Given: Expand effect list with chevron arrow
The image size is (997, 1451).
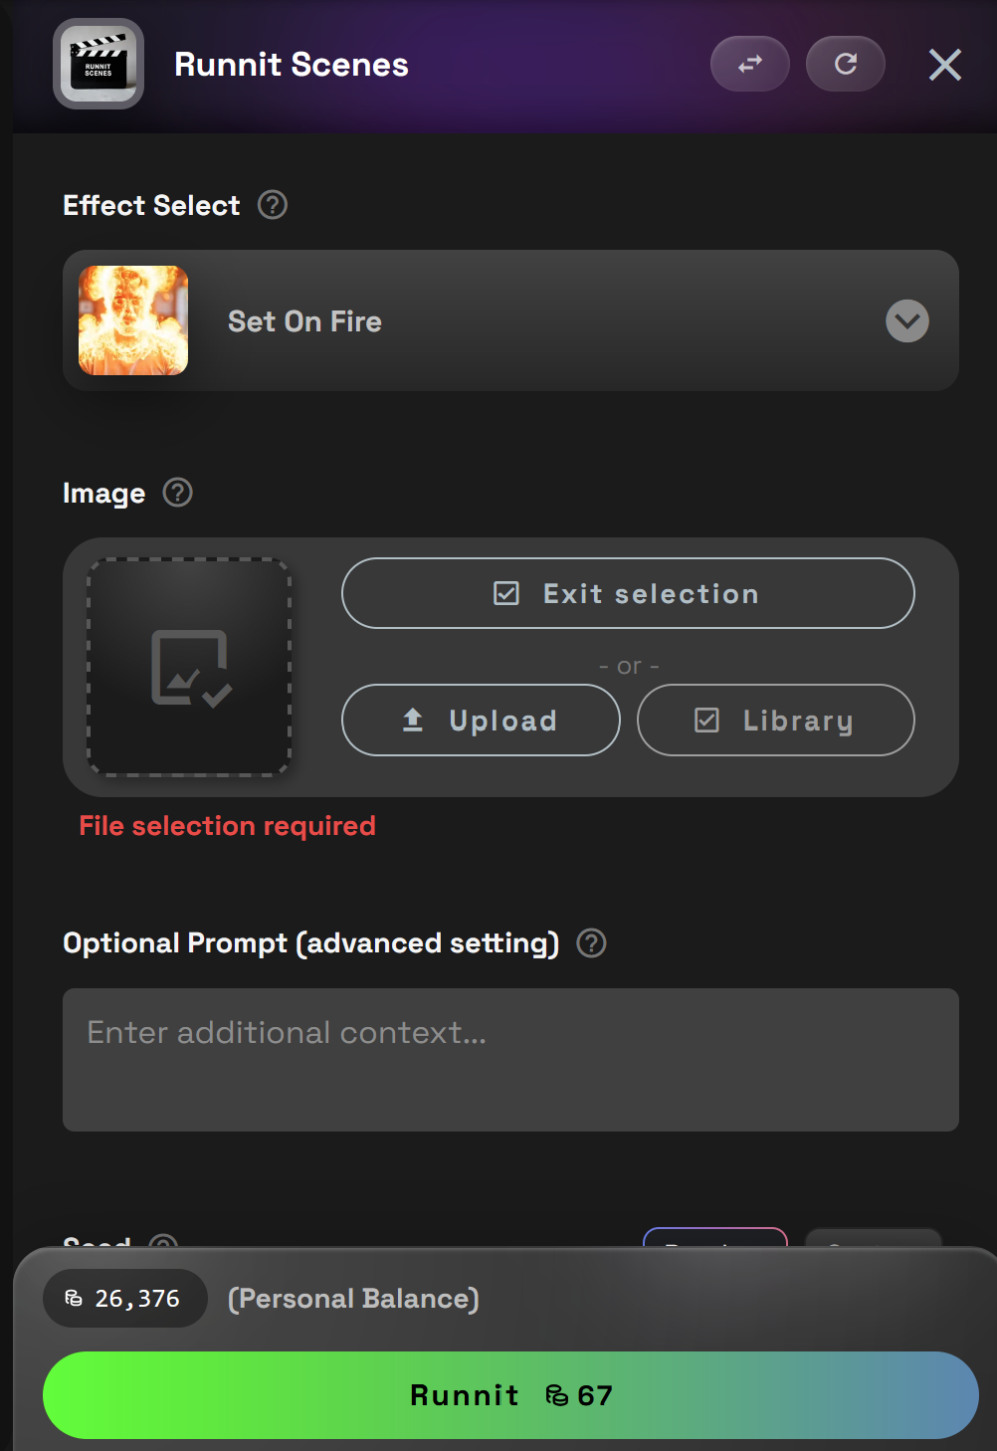Looking at the screenshot, I should tap(907, 320).
